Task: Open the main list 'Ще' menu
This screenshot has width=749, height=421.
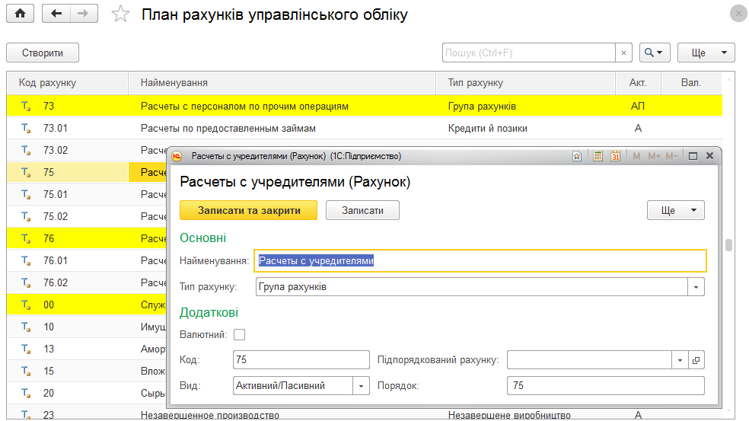Action: tap(706, 53)
